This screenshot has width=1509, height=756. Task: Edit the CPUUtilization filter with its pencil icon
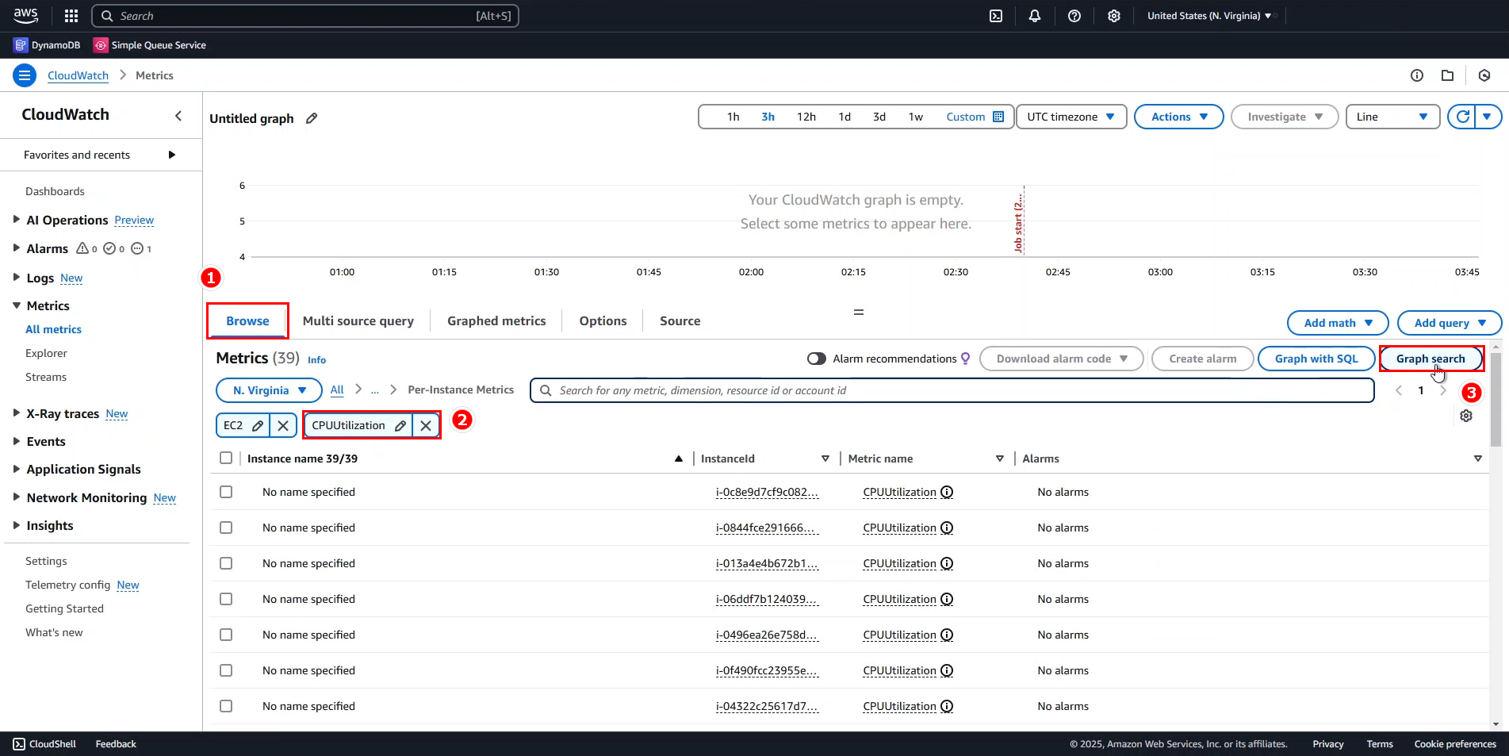pos(400,425)
